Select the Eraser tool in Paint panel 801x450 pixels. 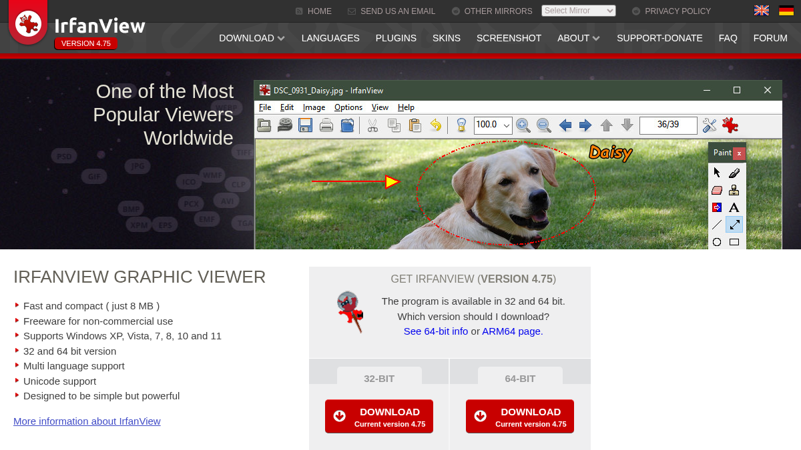(x=717, y=190)
